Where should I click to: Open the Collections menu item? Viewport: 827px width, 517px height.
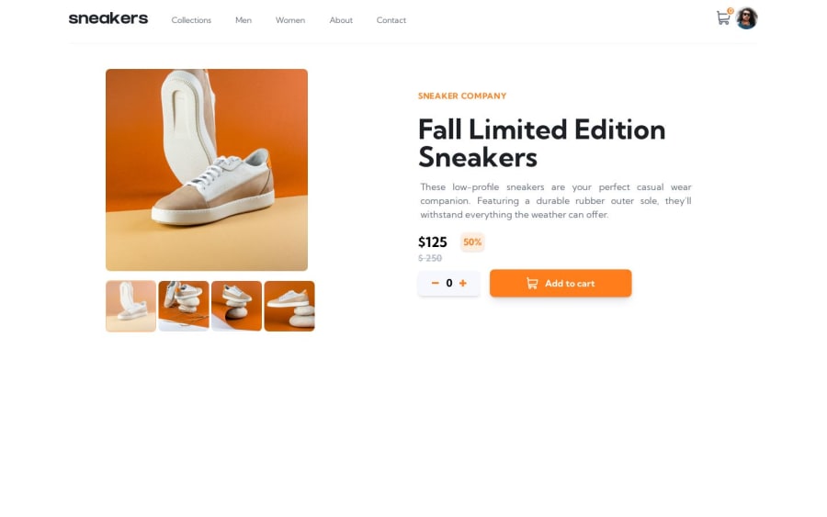coord(191,20)
